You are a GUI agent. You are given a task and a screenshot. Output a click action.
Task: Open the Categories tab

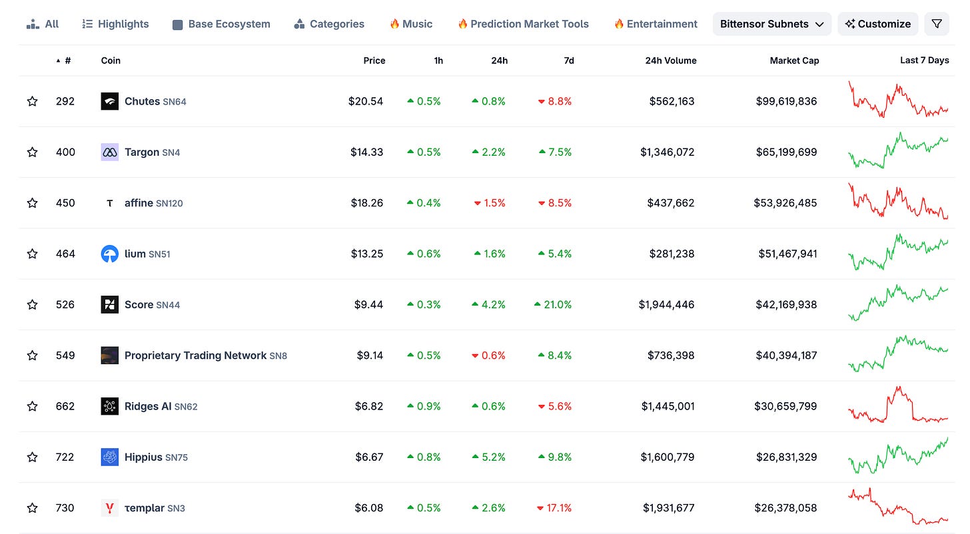click(x=329, y=24)
